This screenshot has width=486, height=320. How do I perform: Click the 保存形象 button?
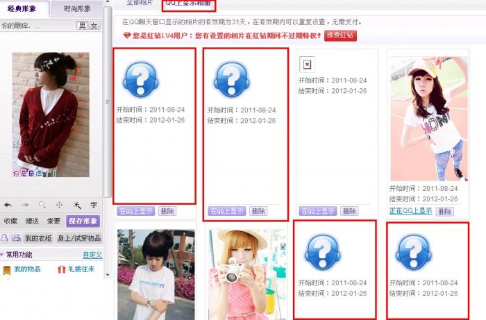pyautogui.click(x=83, y=221)
